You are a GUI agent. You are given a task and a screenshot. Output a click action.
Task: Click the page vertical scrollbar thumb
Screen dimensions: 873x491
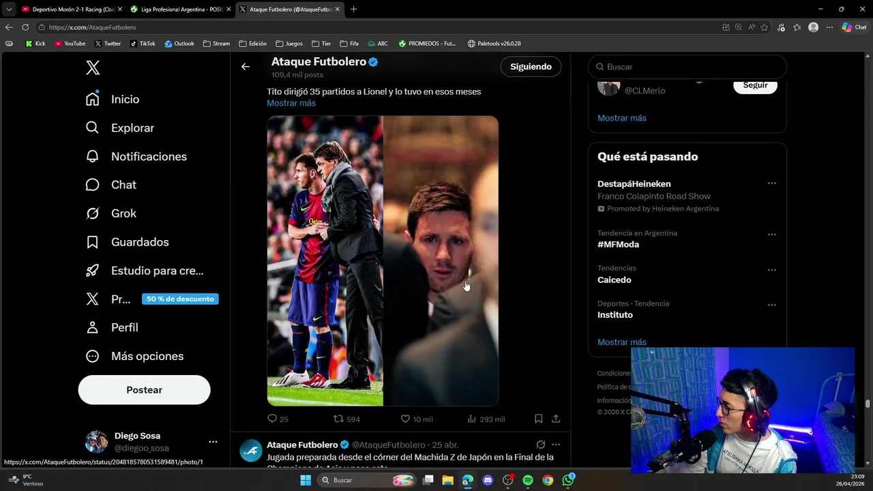pyautogui.click(x=868, y=404)
